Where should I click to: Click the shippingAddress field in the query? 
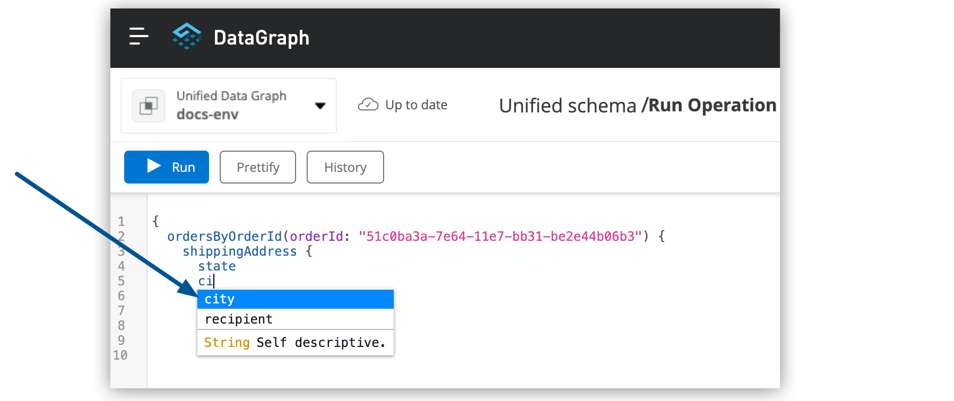click(239, 251)
